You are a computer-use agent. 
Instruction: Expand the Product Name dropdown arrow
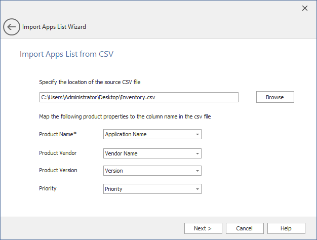[197, 135]
